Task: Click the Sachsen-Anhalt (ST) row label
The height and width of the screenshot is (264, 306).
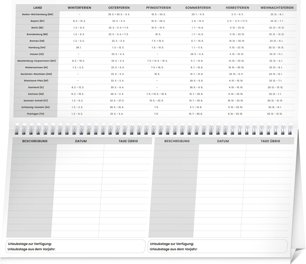Action: coord(36,100)
